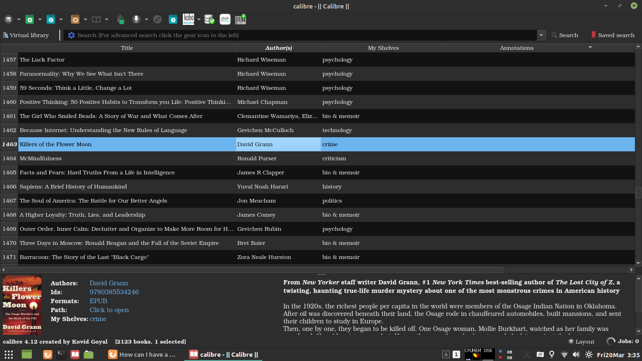Expand the Convert books dropdown arrow

tap(86, 19)
